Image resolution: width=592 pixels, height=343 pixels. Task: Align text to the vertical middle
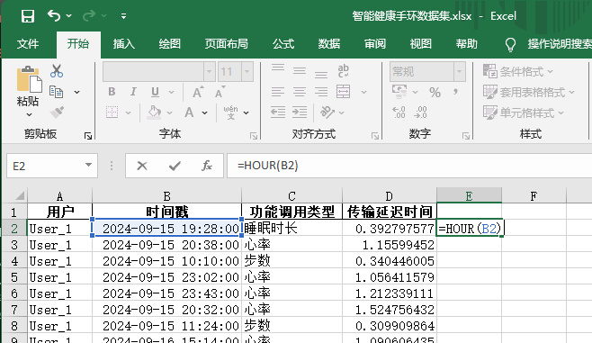[x=300, y=70]
